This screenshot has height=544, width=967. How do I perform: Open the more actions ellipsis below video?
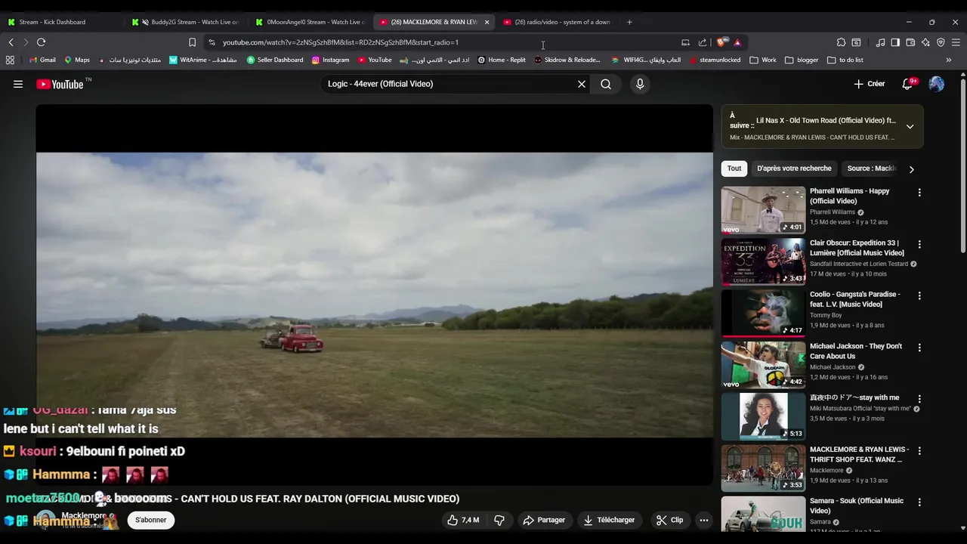tap(704, 520)
